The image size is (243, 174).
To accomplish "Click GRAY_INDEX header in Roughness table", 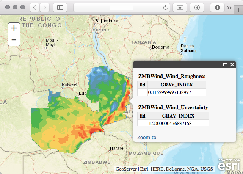I will (177, 85).
